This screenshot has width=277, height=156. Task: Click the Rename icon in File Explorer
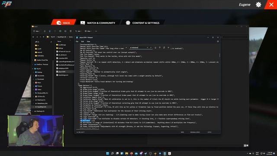tap(60, 31)
